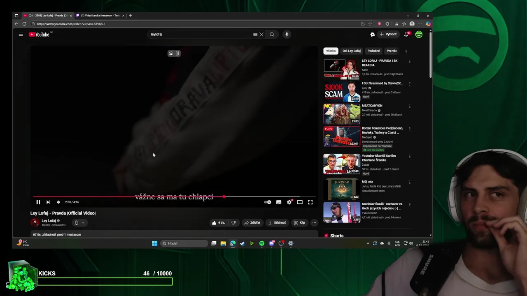Open options for MEATCANYON video

[410, 106]
